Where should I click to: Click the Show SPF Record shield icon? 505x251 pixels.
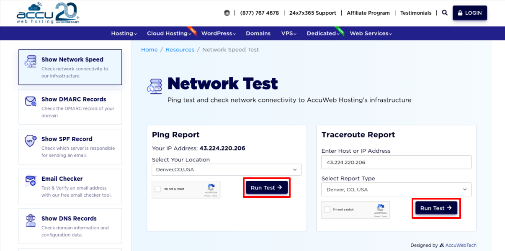31,141
